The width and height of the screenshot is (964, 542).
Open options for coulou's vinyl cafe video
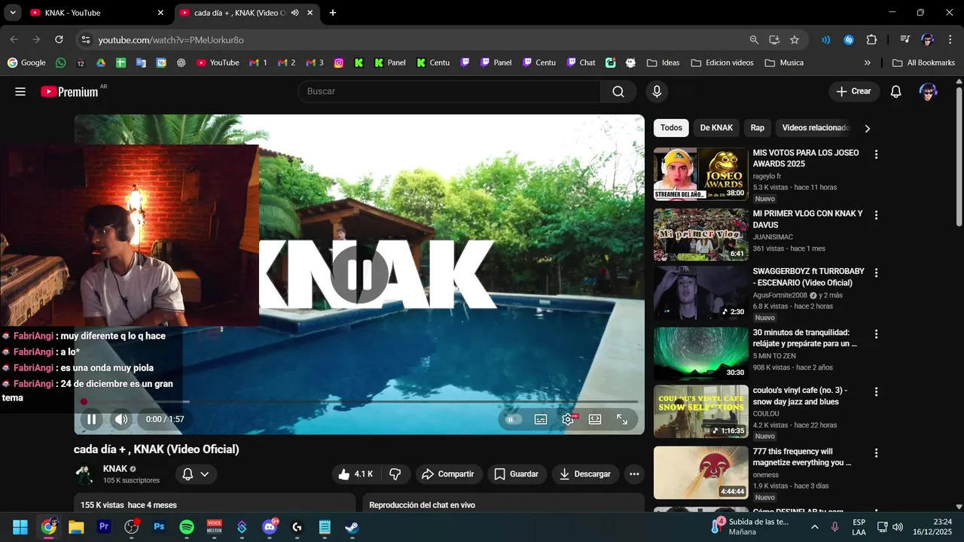[x=876, y=392]
